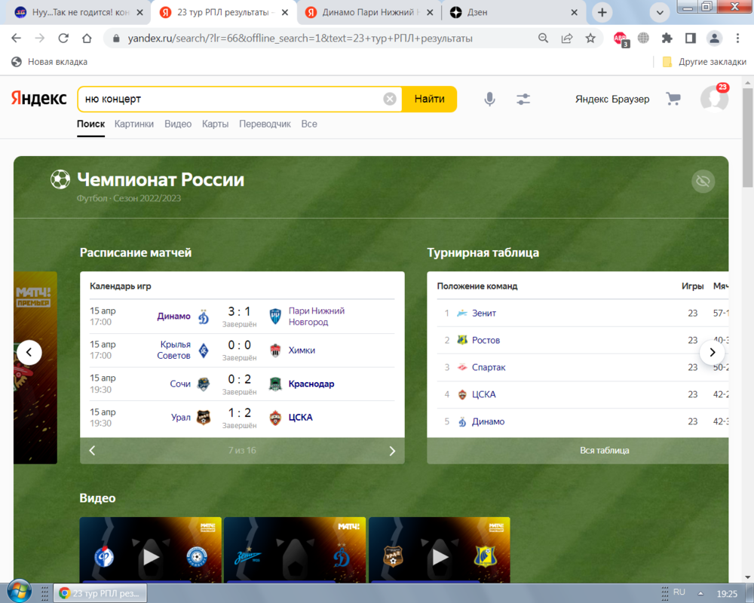Viewport: 754px width, 603px height.
Task: Start voice search with microphone
Action: pyautogui.click(x=489, y=99)
